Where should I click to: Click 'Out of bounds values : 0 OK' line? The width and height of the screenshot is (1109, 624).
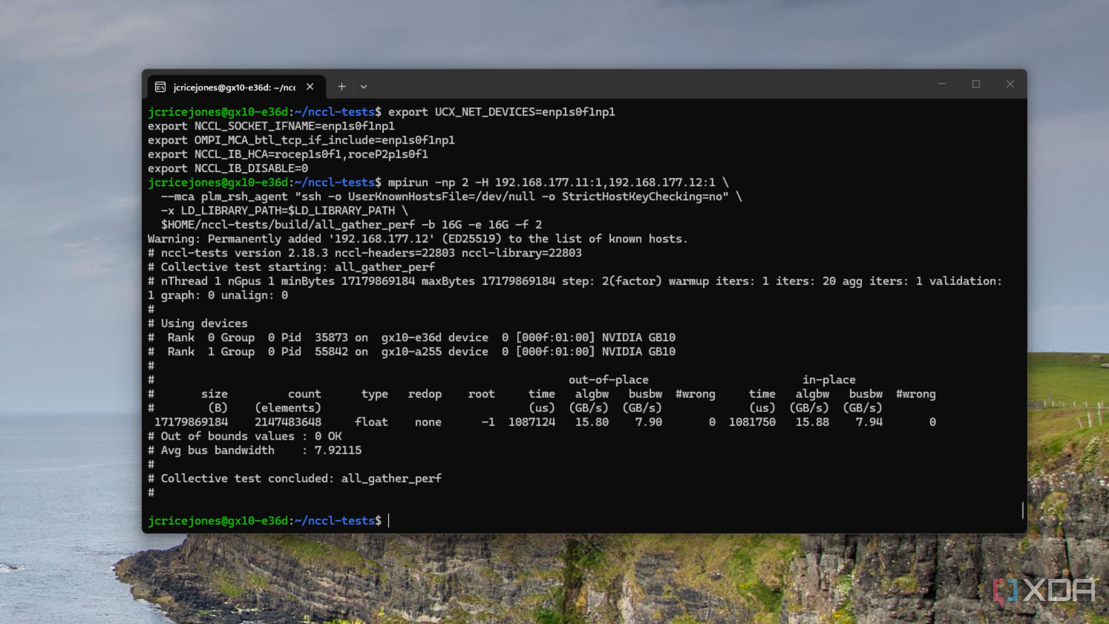(245, 436)
